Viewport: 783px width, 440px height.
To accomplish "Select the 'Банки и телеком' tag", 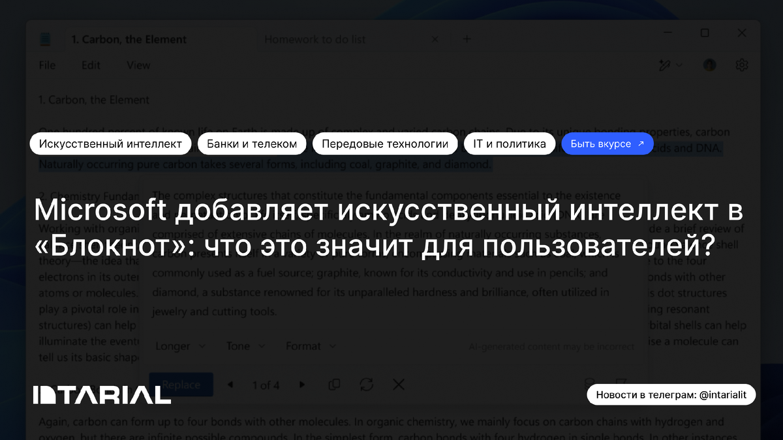I will point(252,144).
